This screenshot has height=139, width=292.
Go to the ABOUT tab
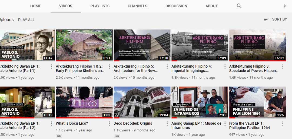[x=211, y=6]
